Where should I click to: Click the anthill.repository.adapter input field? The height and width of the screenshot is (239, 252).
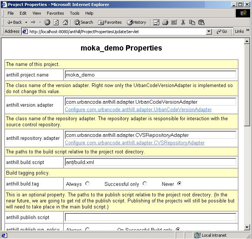151,135
